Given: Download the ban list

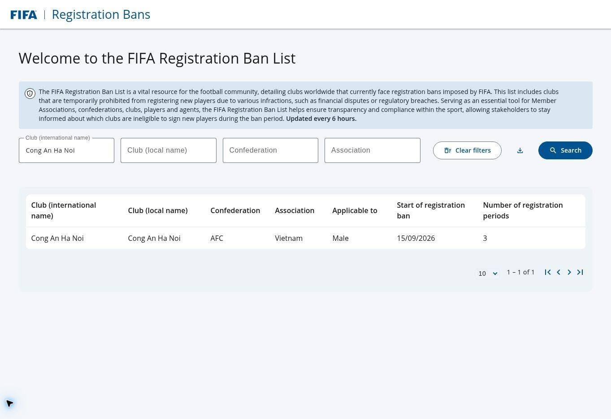Looking at the screenshot, I should tap(520, 150).
